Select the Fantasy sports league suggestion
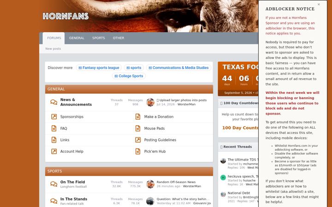 tap(99, 68)
